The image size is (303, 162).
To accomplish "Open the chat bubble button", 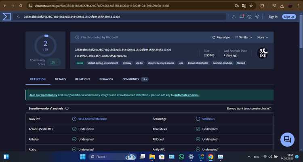I will click(x=288, y=139).
